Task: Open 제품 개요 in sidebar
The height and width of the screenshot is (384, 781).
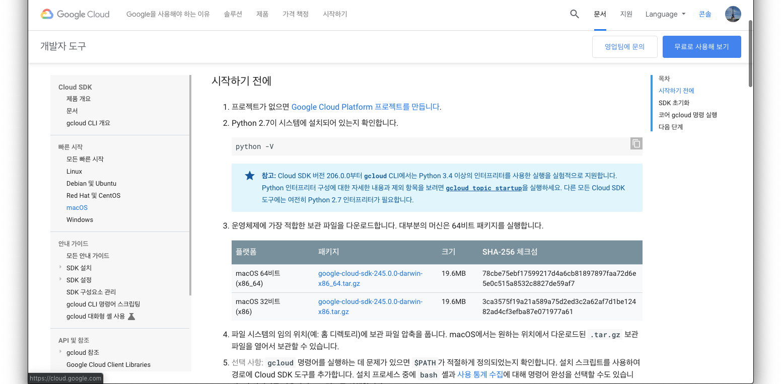Action: 79,99
